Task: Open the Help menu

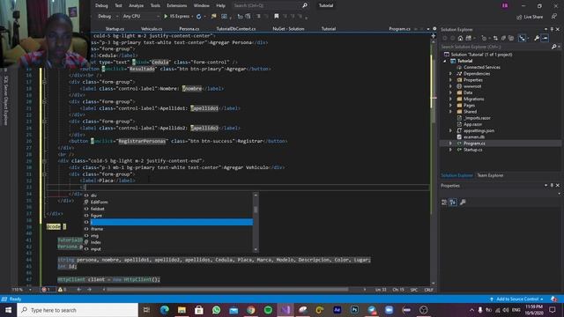Action: [220, 5]
